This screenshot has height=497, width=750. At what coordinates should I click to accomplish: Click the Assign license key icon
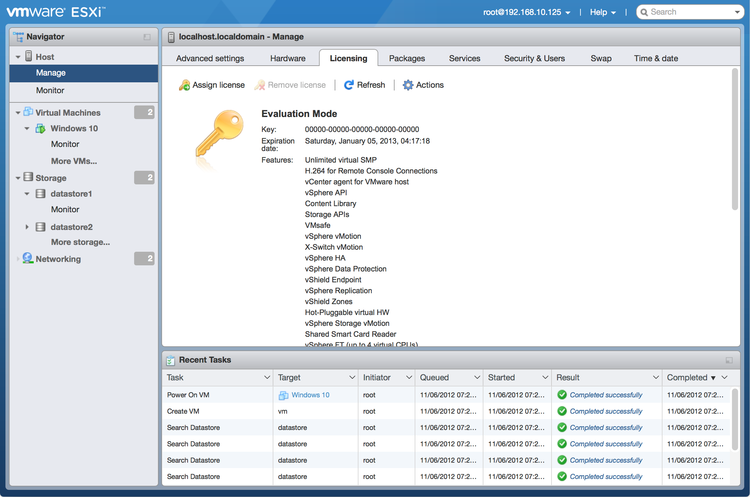coord(184,85)
